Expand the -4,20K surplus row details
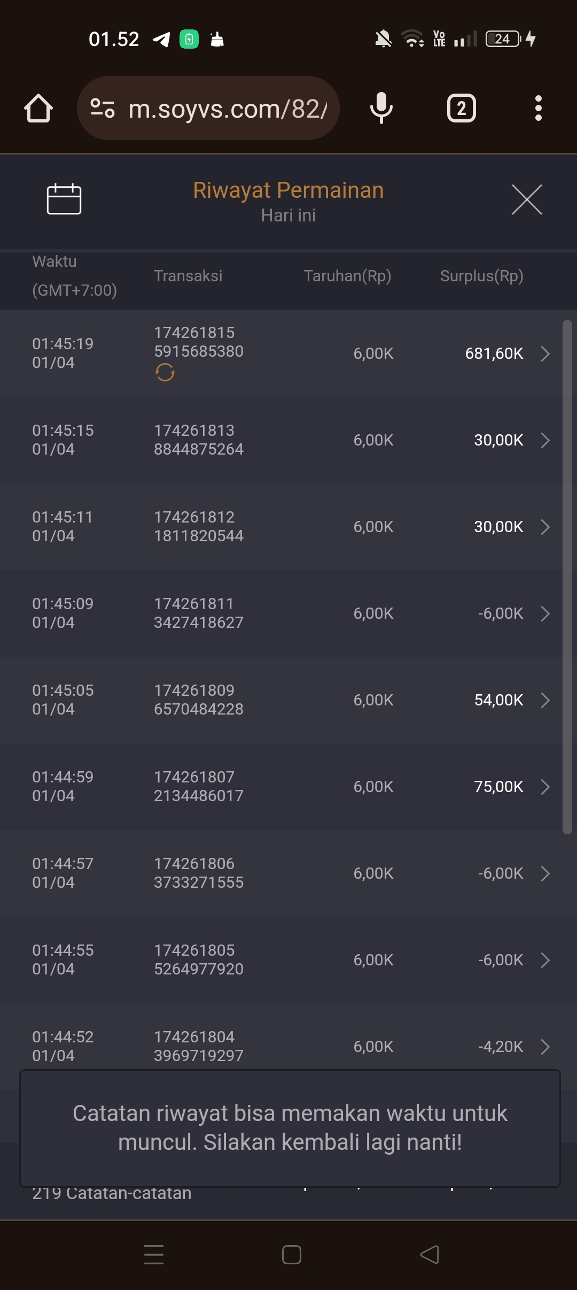Viewport: 577px width, 1290px height. tap(545, 1047)
